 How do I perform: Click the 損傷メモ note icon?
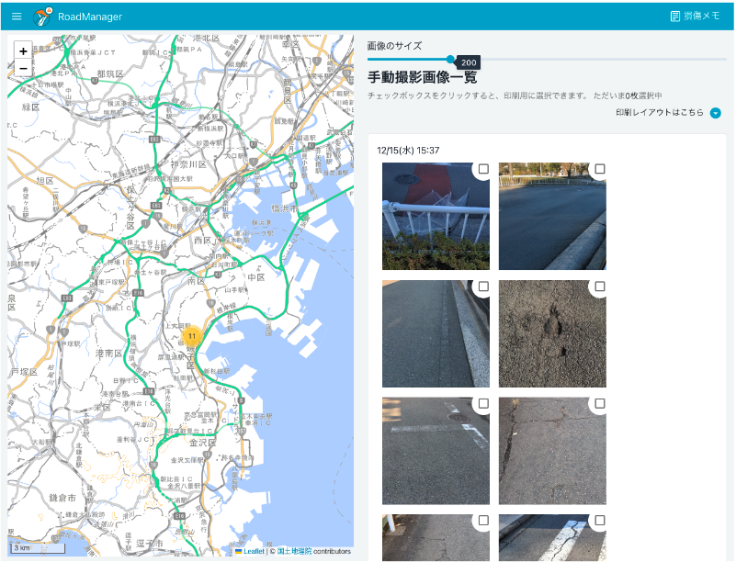[675, 17]
